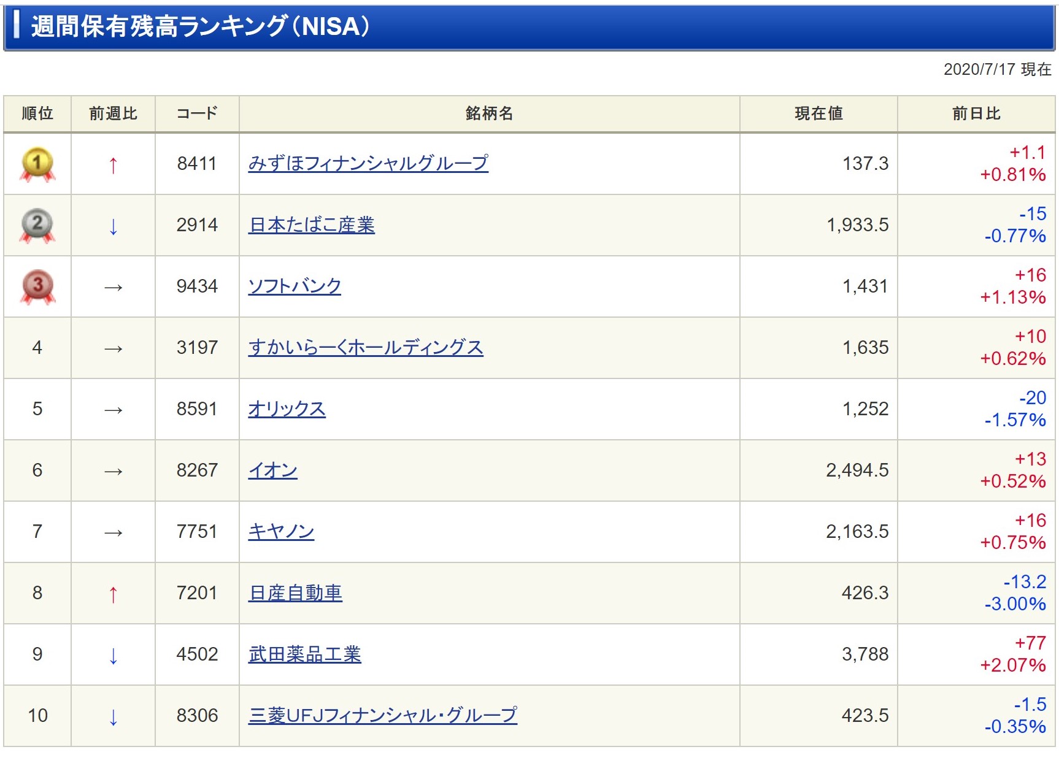Click the +0.81% change value
This screenshot has width=1059, height=763.
point(1013,175)
